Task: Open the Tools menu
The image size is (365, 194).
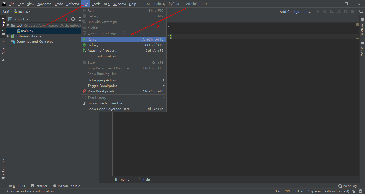Action: click(96, 4)
